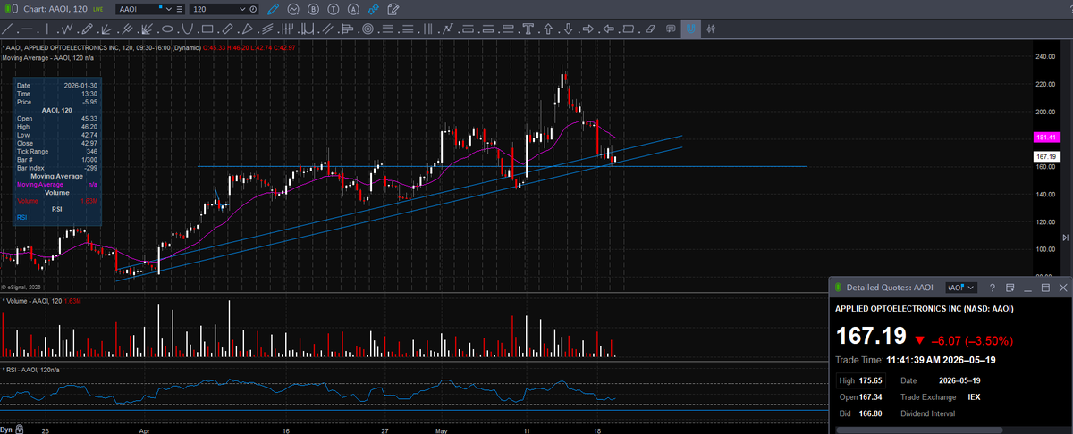Click the interval field showing 120
Viewport: 1073px width, 434px height.
pyautogui.click(x=214, y=9)
